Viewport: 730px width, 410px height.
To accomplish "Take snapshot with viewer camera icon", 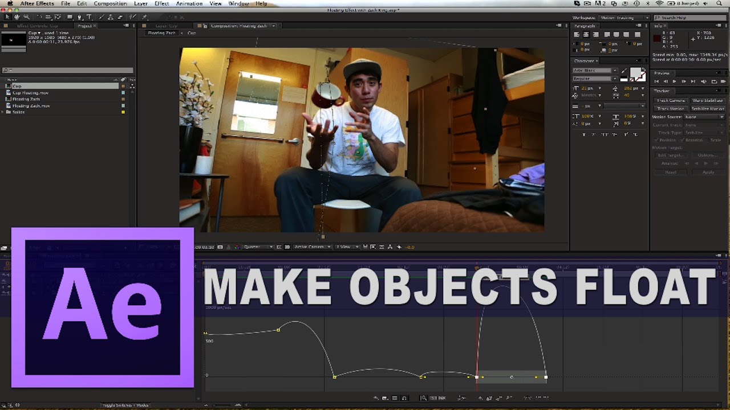I will point(220,247).
